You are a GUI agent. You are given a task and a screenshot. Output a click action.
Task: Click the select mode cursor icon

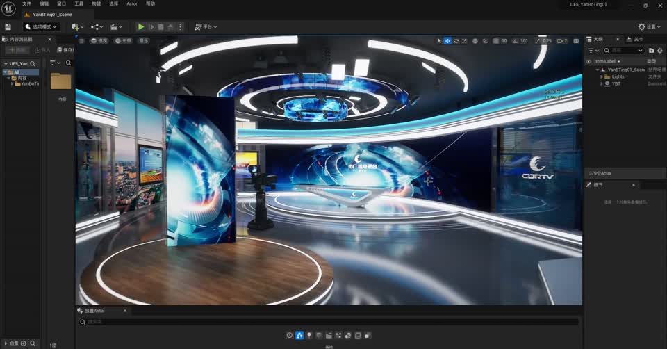pos(439,41)
